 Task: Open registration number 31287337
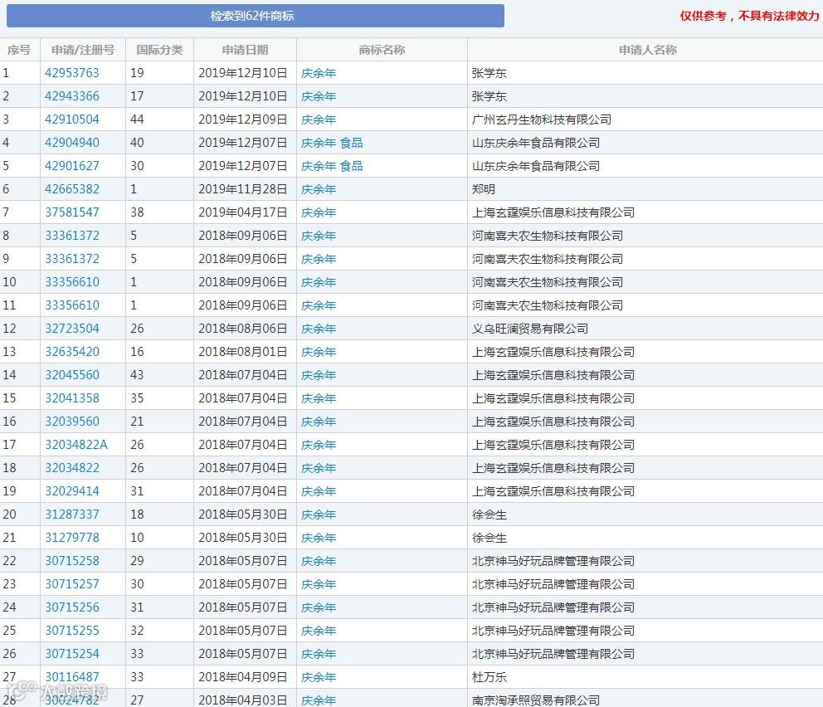click(72, 514)
